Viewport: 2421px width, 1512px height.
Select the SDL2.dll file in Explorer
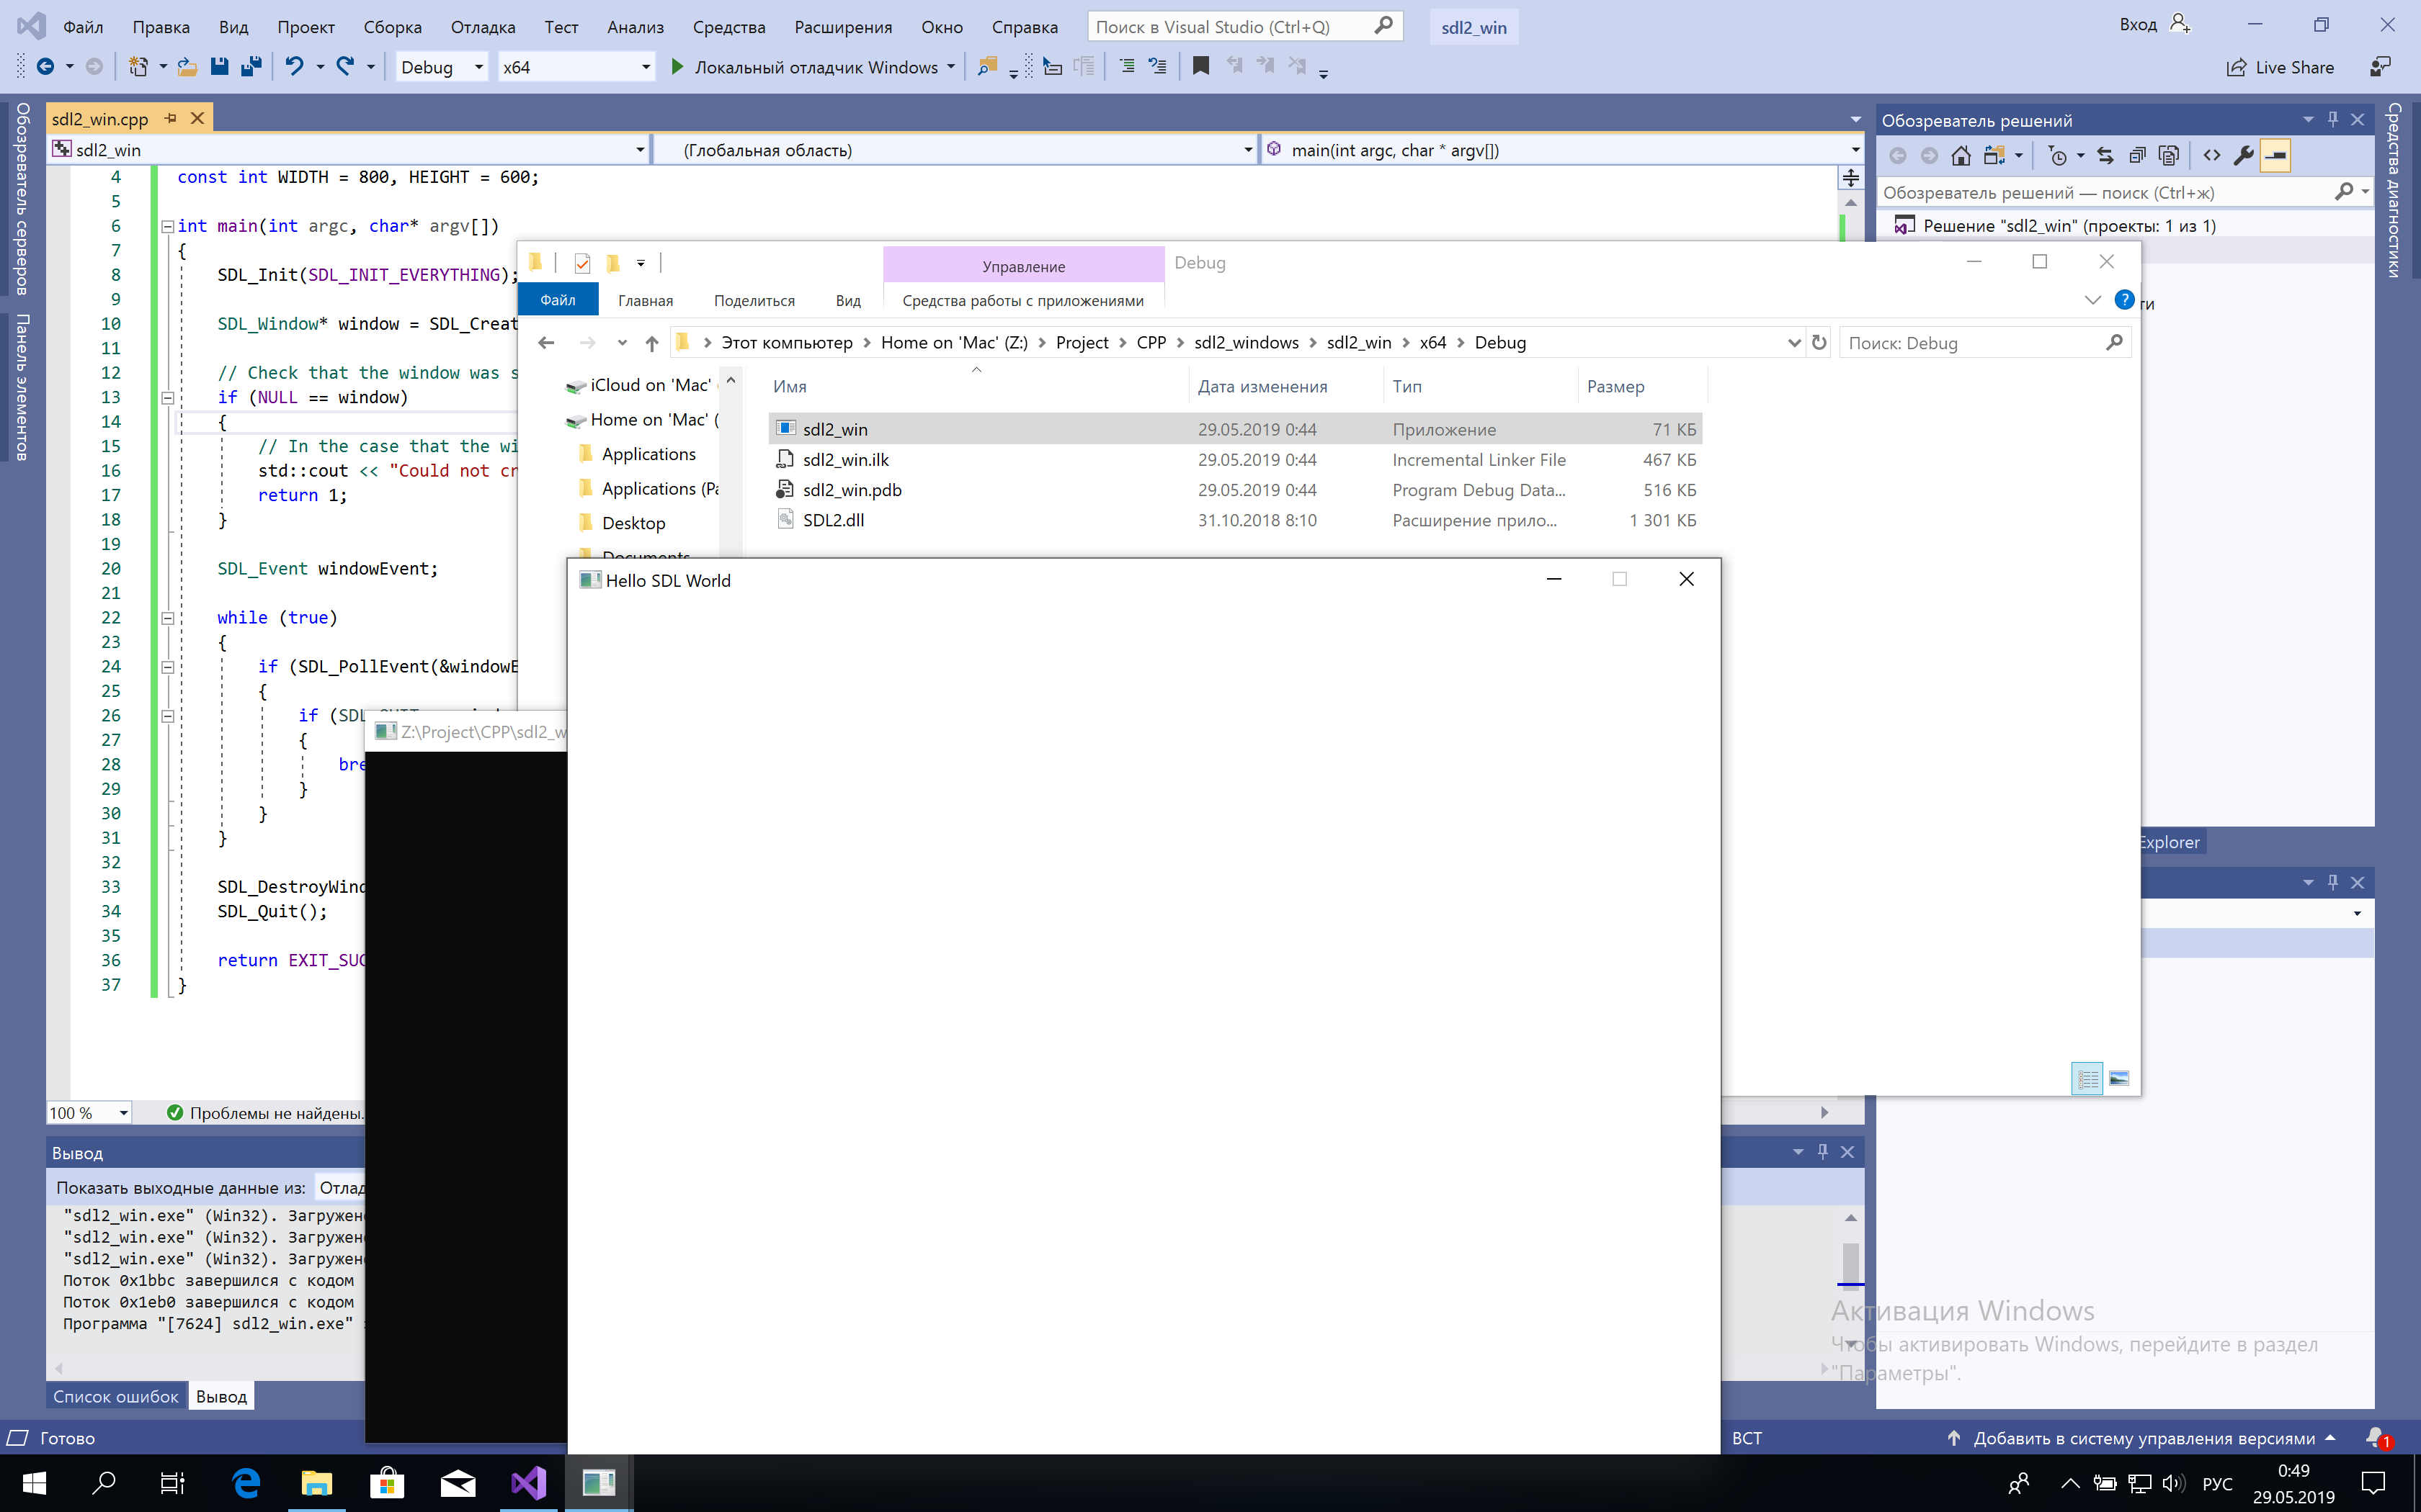click(834, 520)
